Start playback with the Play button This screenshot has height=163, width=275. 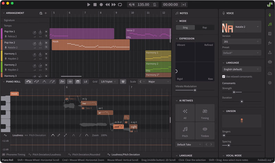[89, 4]
